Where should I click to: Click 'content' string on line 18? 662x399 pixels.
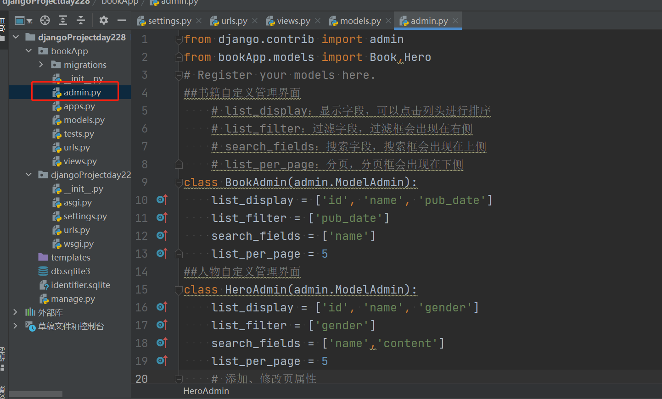[408, 344]
